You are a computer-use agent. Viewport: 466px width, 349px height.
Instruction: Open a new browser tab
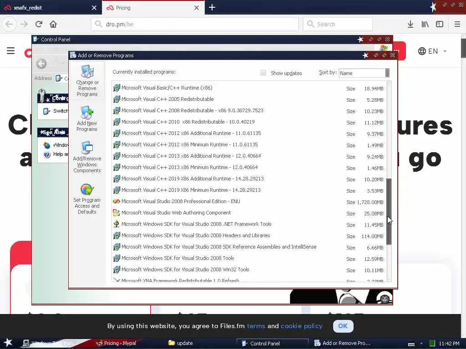tap(212, 7)
